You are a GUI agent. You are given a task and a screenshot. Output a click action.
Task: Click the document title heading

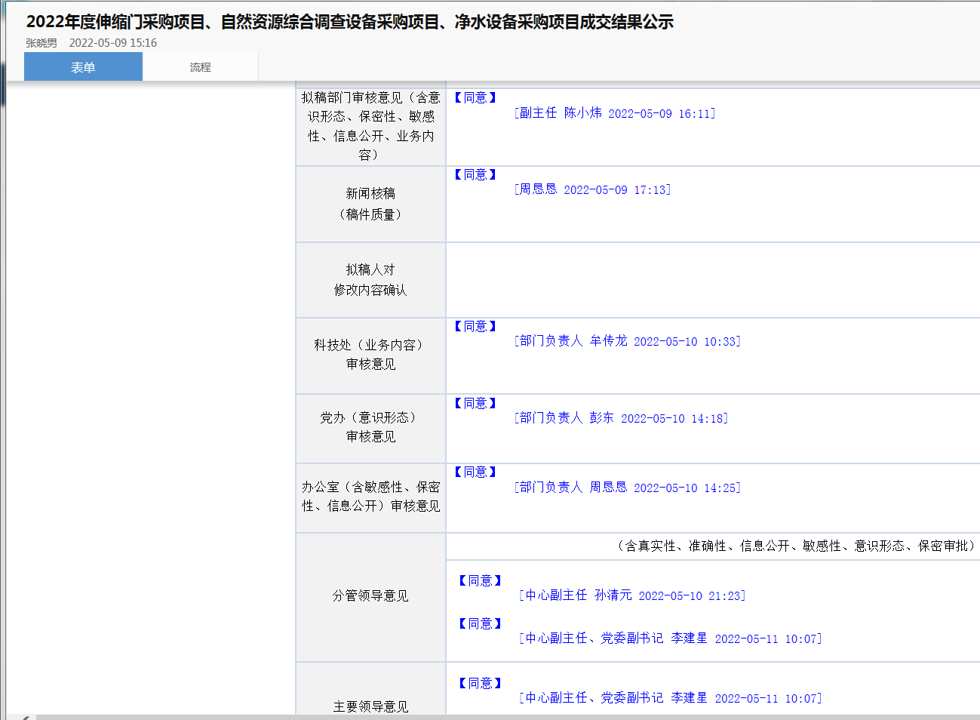(x=349, y=22)
